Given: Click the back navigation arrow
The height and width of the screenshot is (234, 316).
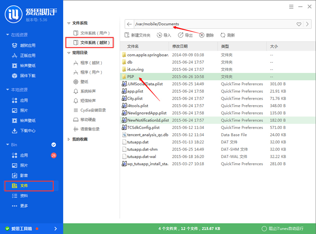Looking at the screenshot, I should click(129, 24).
